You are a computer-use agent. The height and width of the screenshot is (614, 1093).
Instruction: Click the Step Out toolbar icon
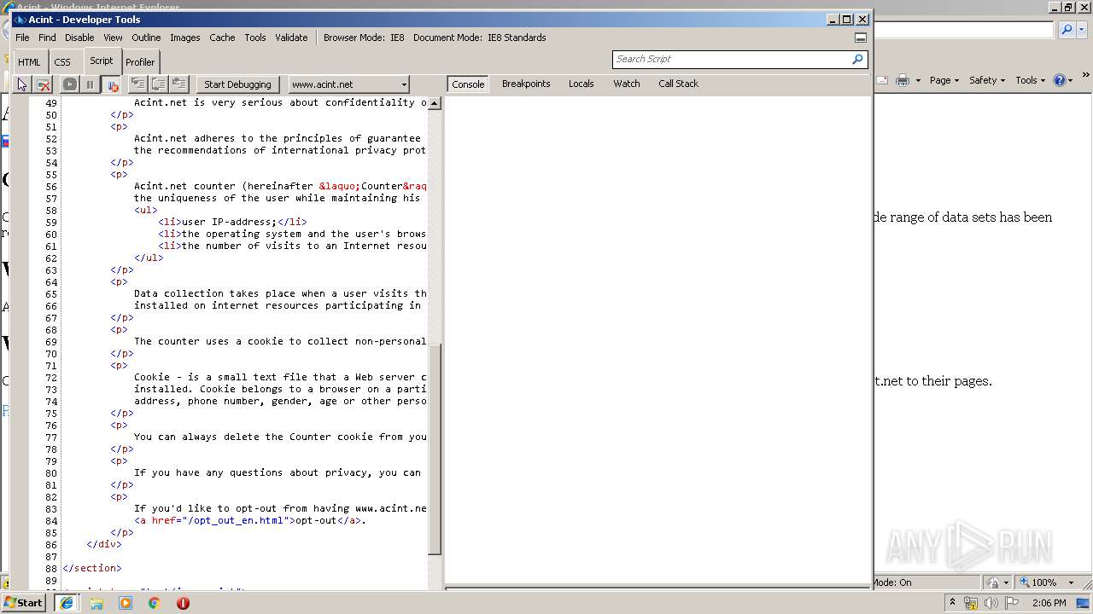[x=178, y=84]
